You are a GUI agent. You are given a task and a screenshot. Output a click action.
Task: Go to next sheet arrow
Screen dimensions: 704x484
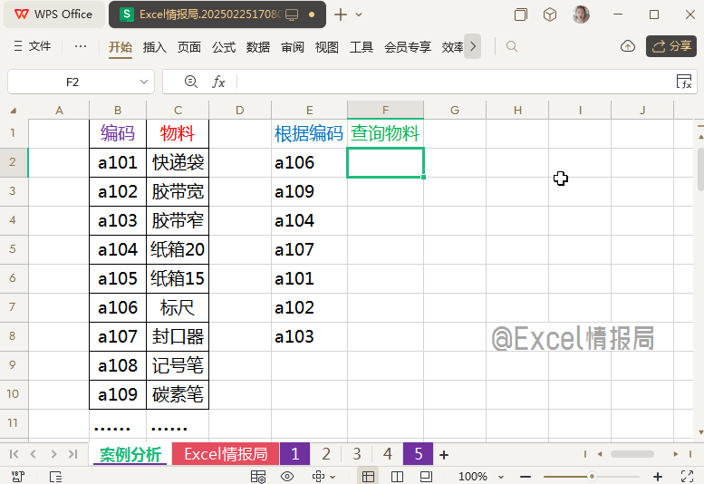pyautogui.click(x=53, y=454)
